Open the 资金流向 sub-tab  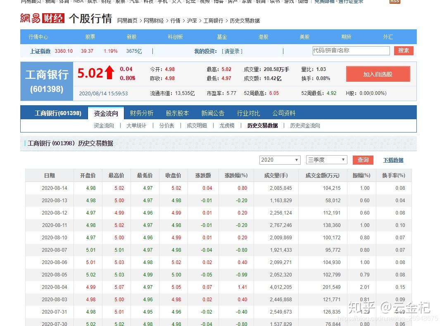click(x=103, y=125)
